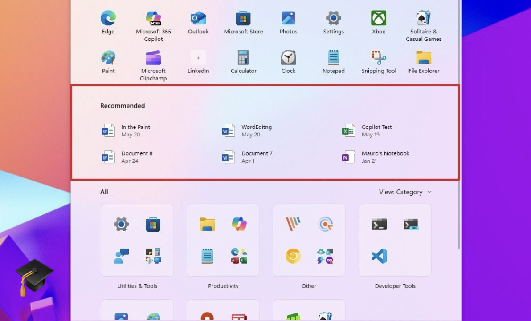Launch Notepad from pinned apps
Image resolution: width=531 pixels, height=321 pixels.
333,62
